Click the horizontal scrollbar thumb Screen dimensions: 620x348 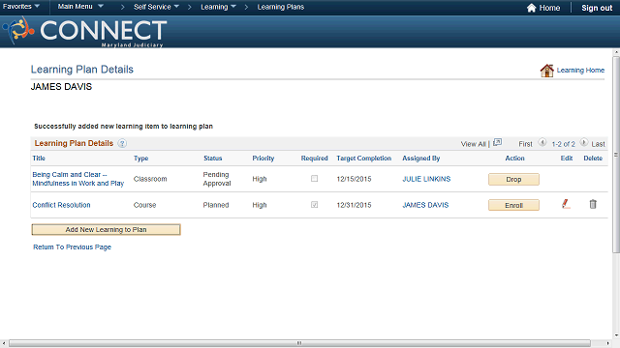pyautogui.click(x=299, y=343)
